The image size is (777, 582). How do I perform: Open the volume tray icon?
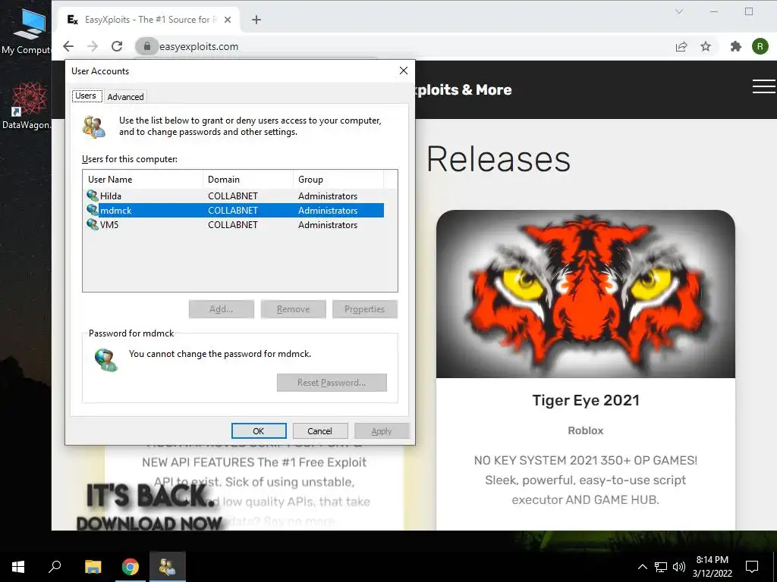click(x=679, y=567)
